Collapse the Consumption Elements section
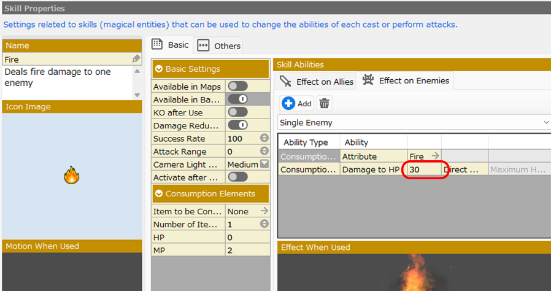 click(x=159, y=194)
